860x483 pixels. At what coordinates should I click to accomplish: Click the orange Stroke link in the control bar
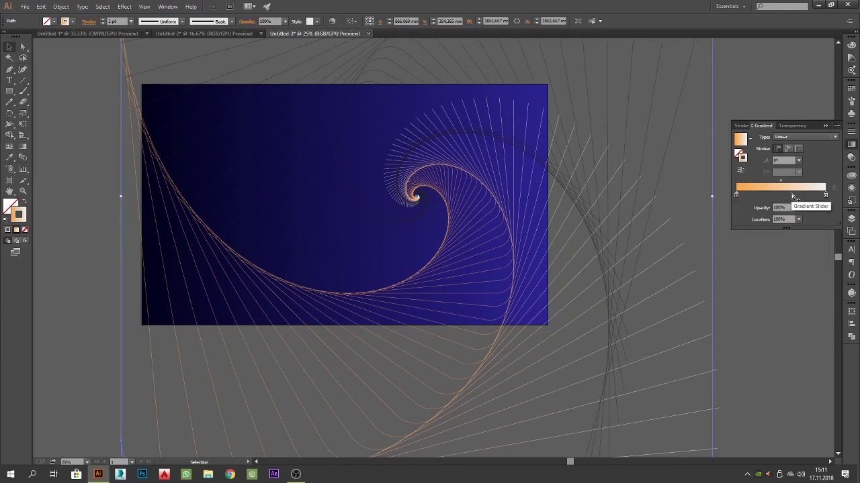[89, 21]
